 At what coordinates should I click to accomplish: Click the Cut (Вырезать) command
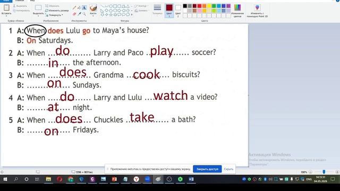coord(20,6)
